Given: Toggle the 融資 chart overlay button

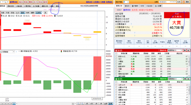Looking at the screenshot, I should (23, 13).
